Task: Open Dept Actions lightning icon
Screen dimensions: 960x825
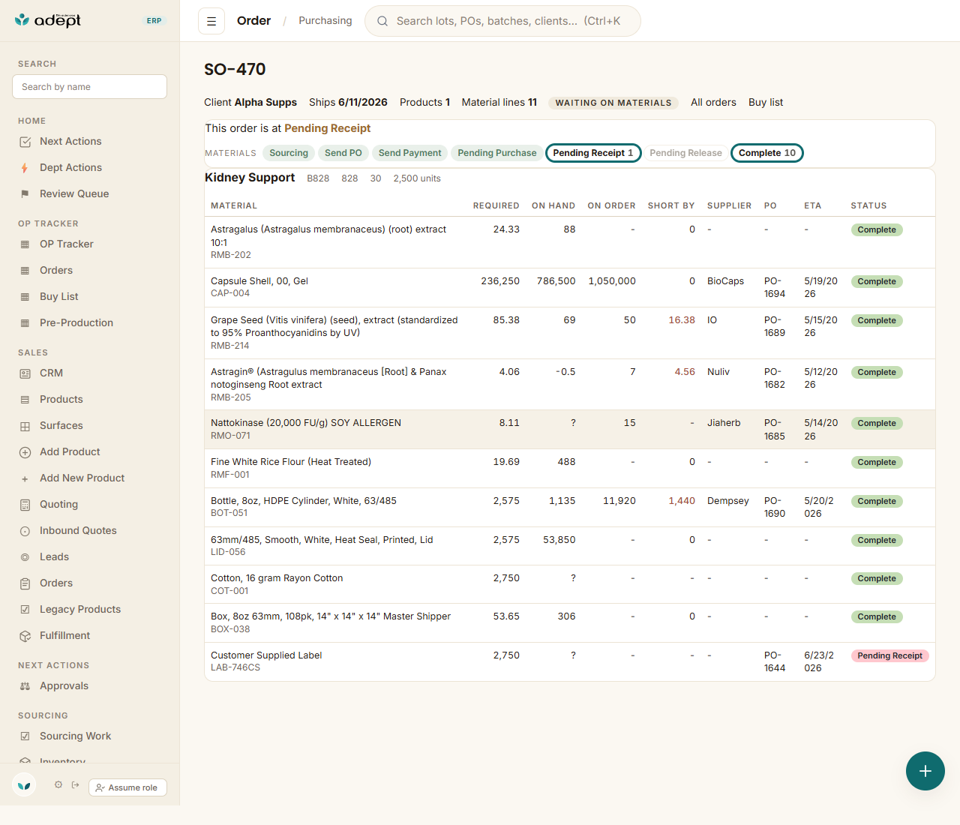Action: [25, 168]
